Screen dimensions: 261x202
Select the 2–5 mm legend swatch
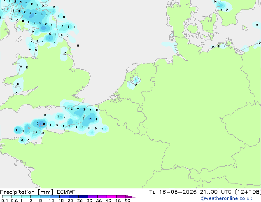point(35,197)
